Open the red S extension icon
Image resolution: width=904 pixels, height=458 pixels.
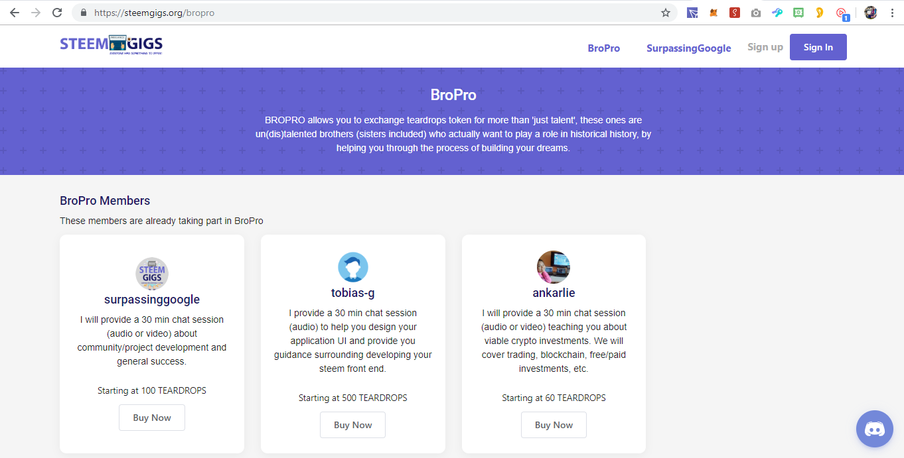pyautogui.click(x=735, y=13)
